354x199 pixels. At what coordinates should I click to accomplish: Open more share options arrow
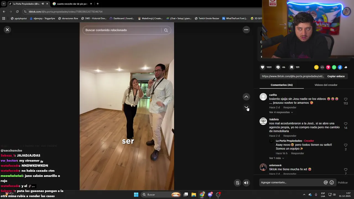(346, 67)
